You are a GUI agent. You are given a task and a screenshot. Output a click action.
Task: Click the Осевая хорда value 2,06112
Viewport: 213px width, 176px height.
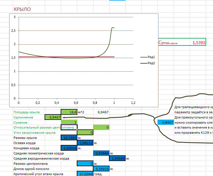[x=85, y=143]
